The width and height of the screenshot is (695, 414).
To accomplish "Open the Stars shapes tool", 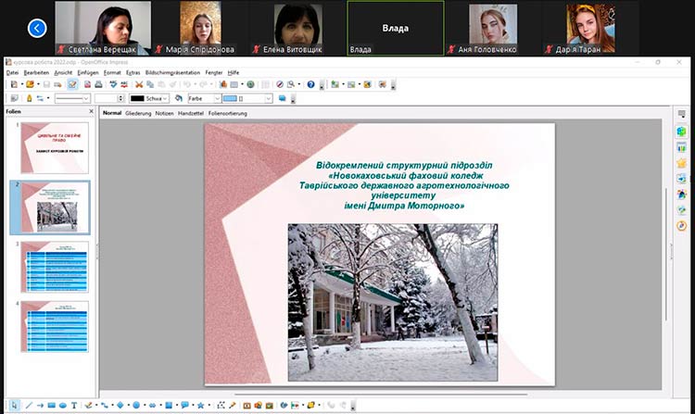I will [x=199, y=405].
